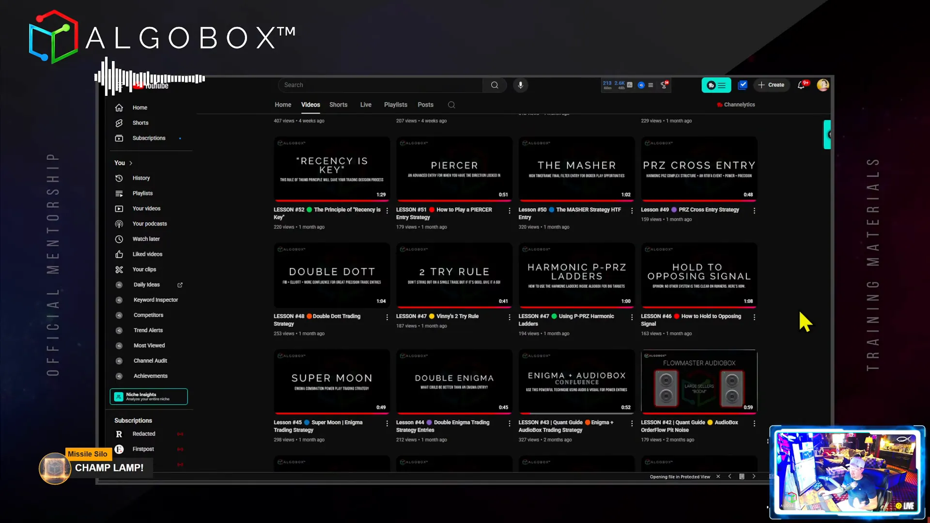Viewport: 930px width, 523px height.
Task: Open the account avatar menu
Action: (x=822, y=85)
